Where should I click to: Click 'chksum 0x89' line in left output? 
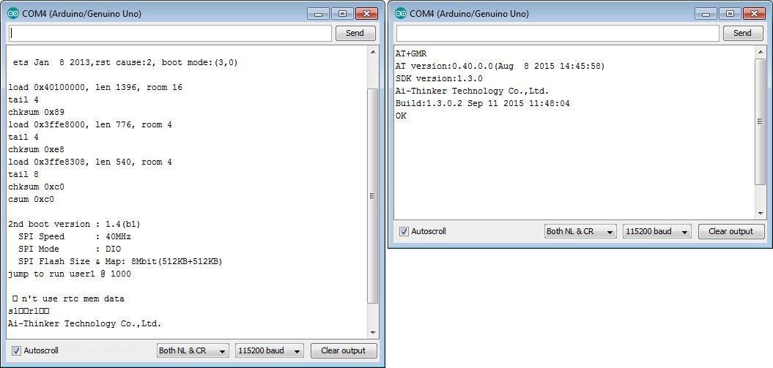pyautogui.click(x=36, y=112)
